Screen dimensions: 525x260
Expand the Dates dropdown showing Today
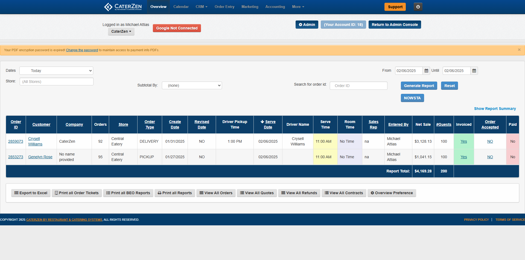pos(56,71)
